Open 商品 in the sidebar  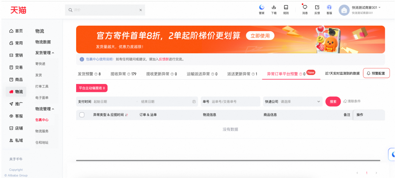16,79
